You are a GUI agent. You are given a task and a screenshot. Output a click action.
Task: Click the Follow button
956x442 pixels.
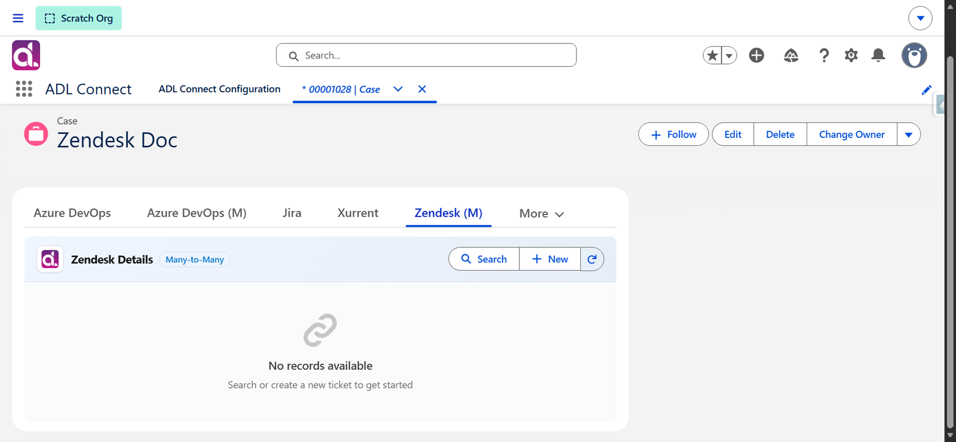(673, 134)
